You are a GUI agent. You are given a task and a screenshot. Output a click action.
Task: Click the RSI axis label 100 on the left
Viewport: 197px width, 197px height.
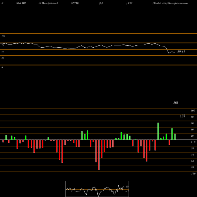[x=3, y=36]
